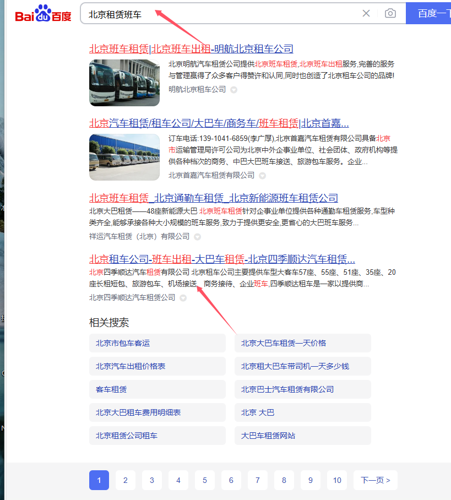The height and width of the screenshot is (500, 451).
Task: Select related search 北京大巴车租赁一天价格
Action: point(303,343)
